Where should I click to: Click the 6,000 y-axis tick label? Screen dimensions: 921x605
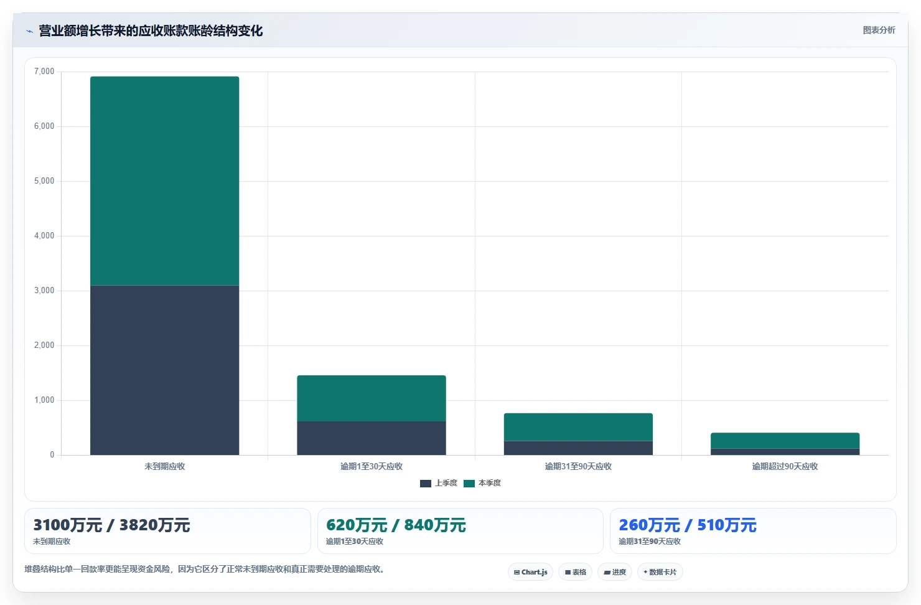(x=44, y=126)
